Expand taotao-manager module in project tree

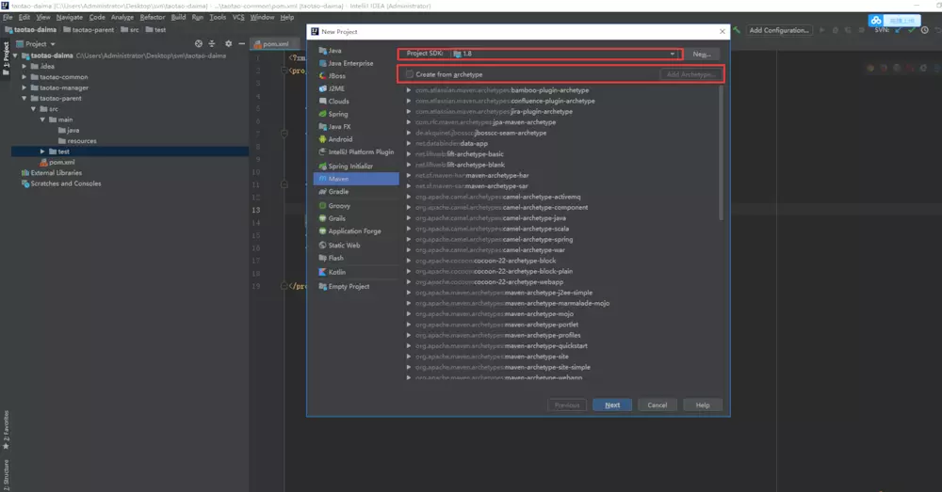tap(24, 87)
